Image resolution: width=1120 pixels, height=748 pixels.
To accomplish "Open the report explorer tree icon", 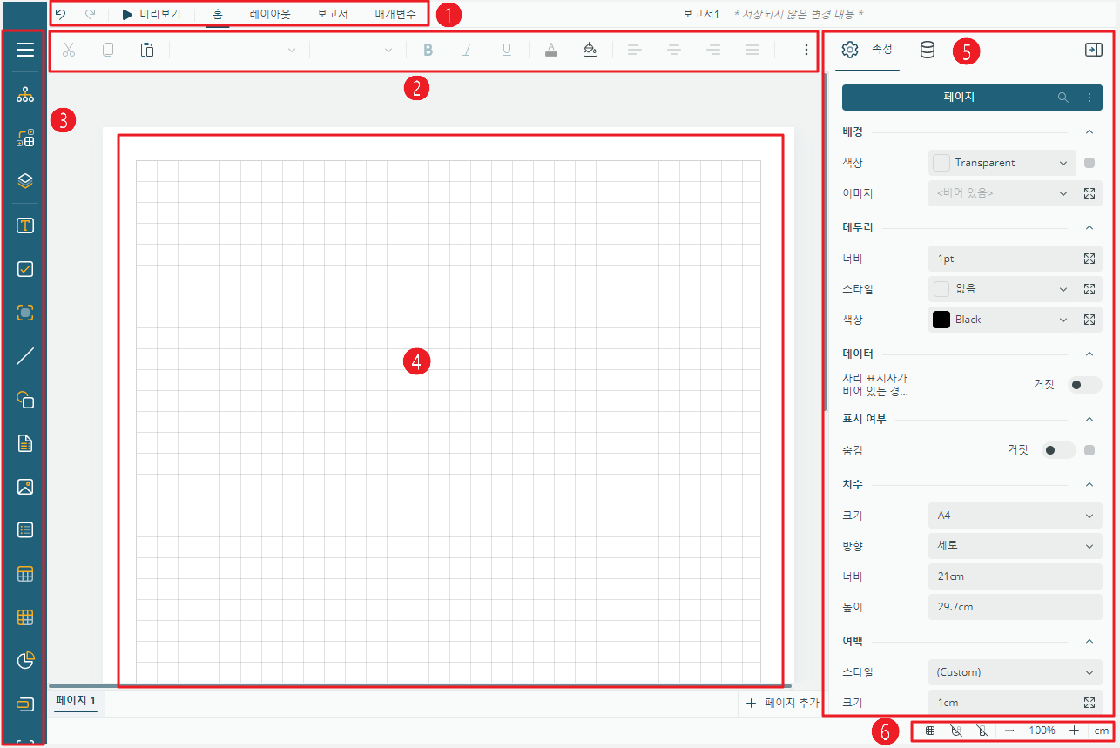I will 25,95.
